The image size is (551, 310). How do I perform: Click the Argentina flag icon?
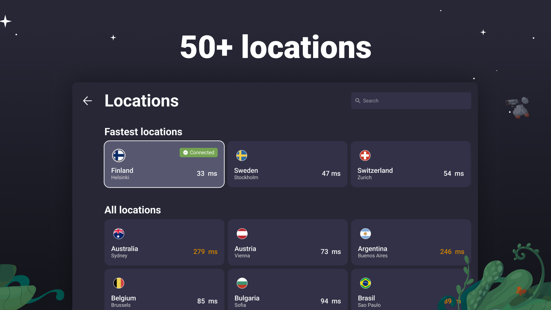365,234
